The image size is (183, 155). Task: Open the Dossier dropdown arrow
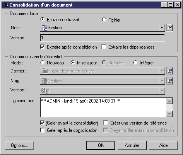point(162,71)
